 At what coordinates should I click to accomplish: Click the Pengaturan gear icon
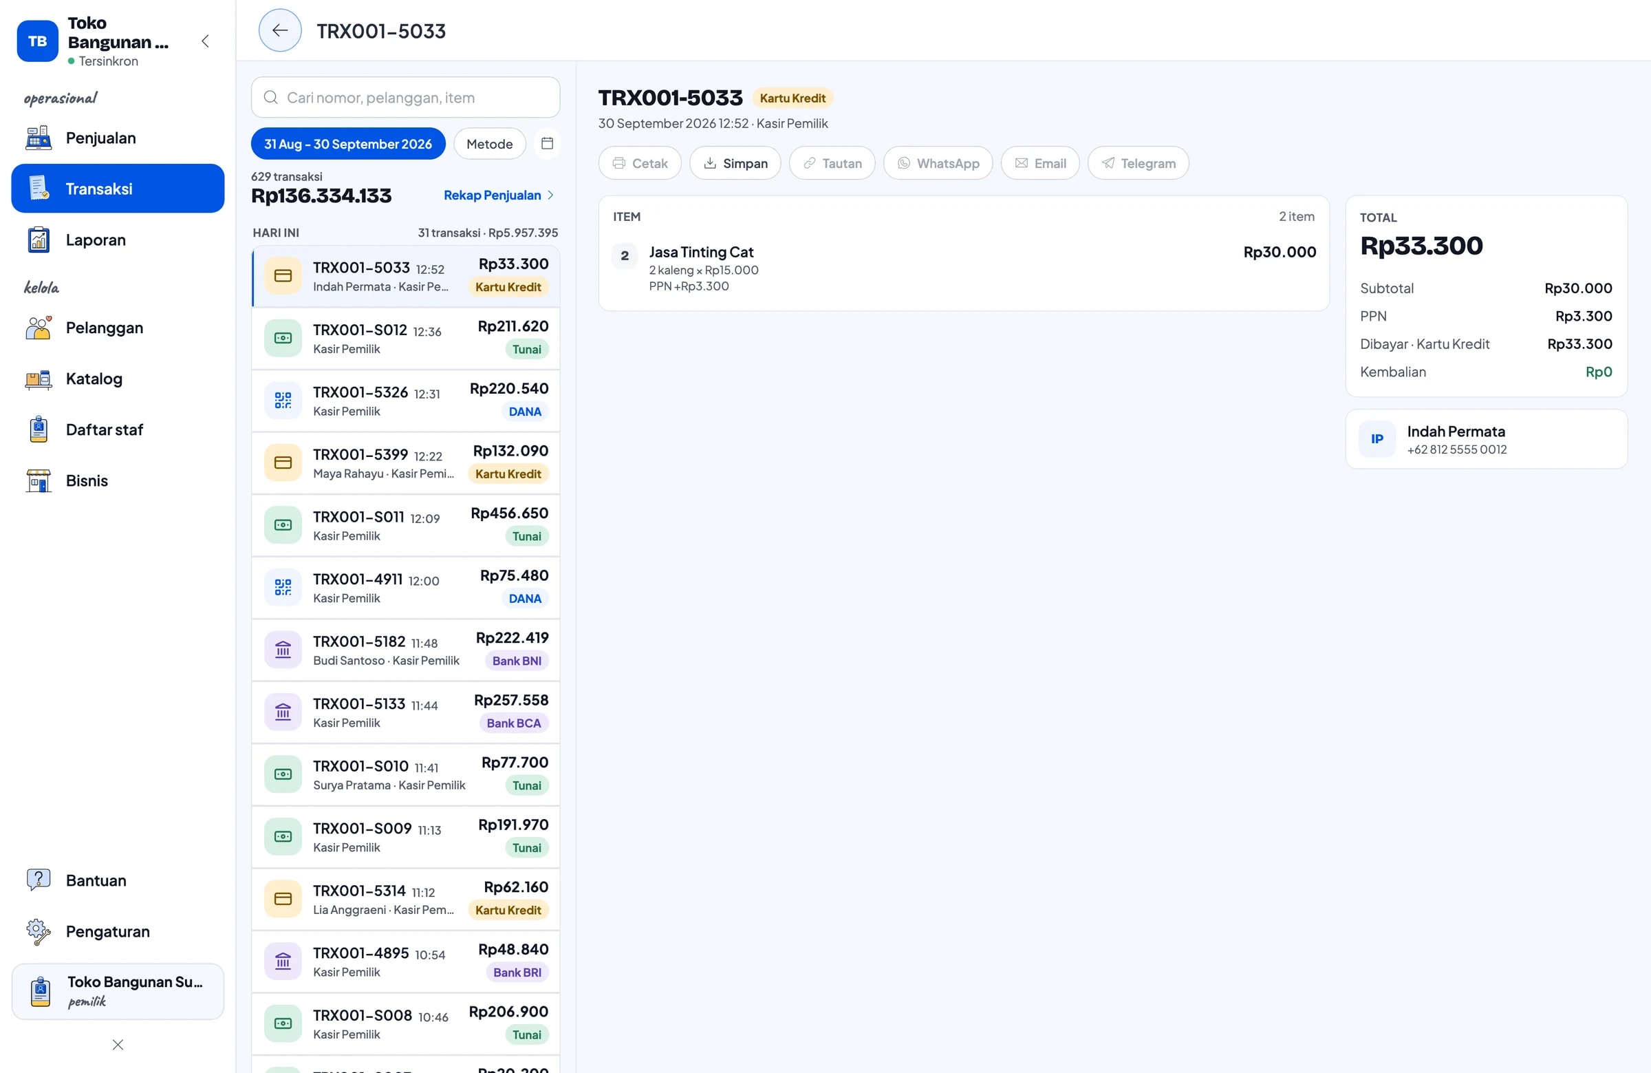[39, 931]
